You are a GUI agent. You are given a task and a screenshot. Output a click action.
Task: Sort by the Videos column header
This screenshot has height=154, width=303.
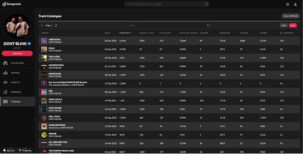tap(244, 33)
